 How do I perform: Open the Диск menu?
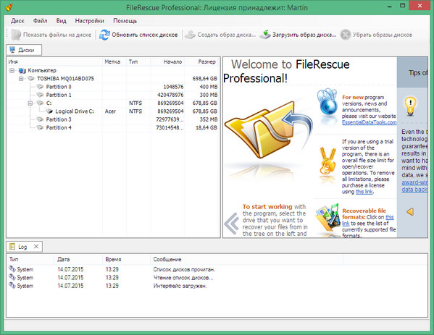[x=17, y=21]
